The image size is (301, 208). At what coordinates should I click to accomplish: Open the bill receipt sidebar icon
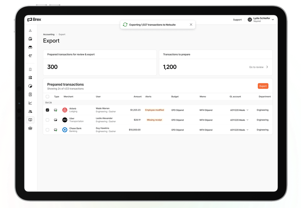(30, 95)
